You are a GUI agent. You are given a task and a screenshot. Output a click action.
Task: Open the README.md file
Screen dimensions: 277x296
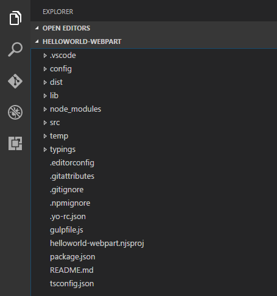pos(72,270)
